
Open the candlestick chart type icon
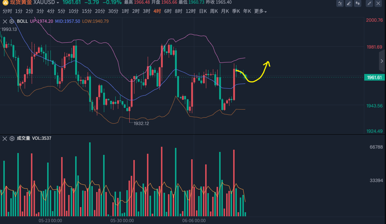tap(357, 3)
